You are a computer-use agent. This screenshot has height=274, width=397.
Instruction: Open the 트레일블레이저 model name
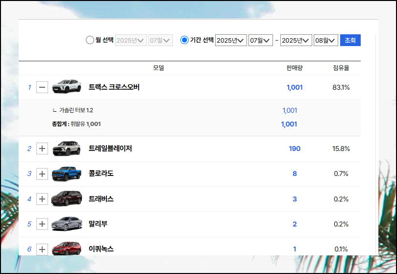click(110, 149)
